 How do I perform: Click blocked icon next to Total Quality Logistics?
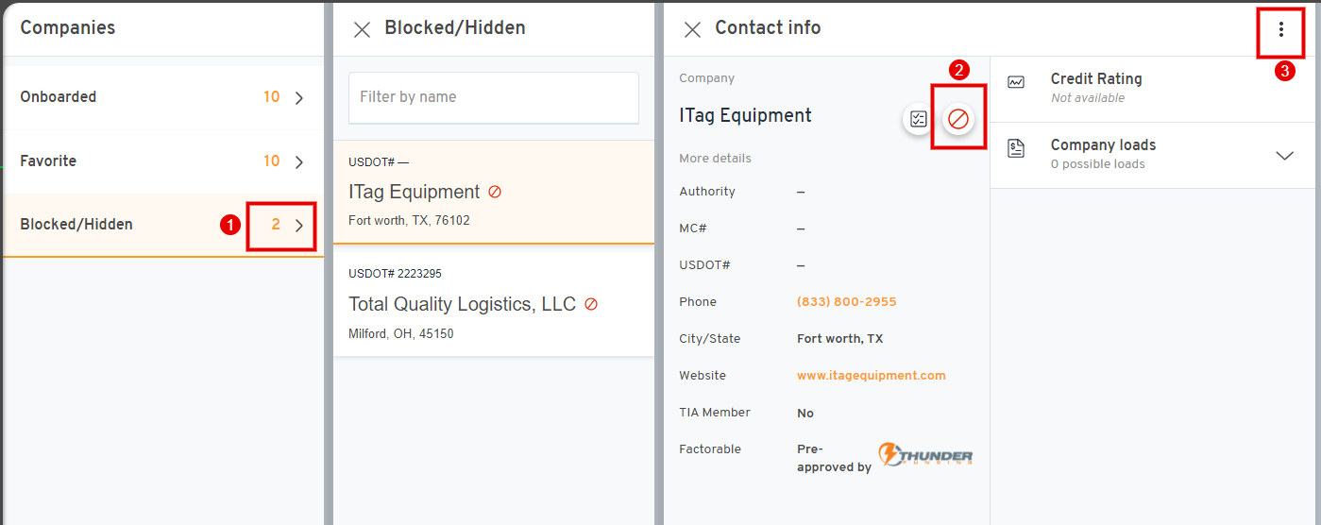coord(591,304)
